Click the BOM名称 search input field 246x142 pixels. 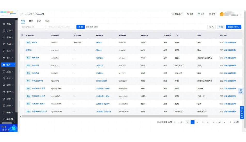[61, 27]
